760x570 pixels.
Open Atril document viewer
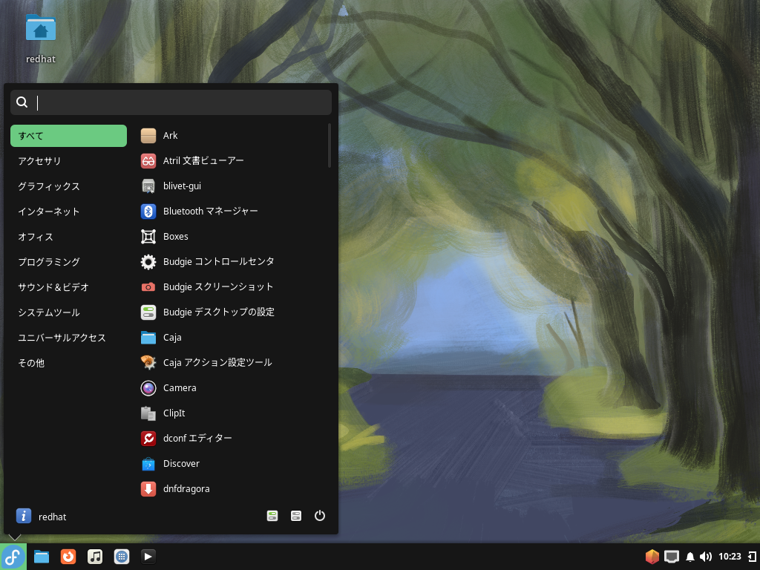(232, 161)
